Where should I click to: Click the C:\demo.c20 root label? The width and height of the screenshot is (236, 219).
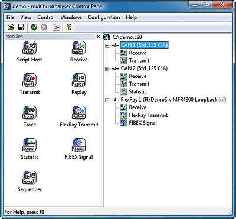tap(127, 37)
